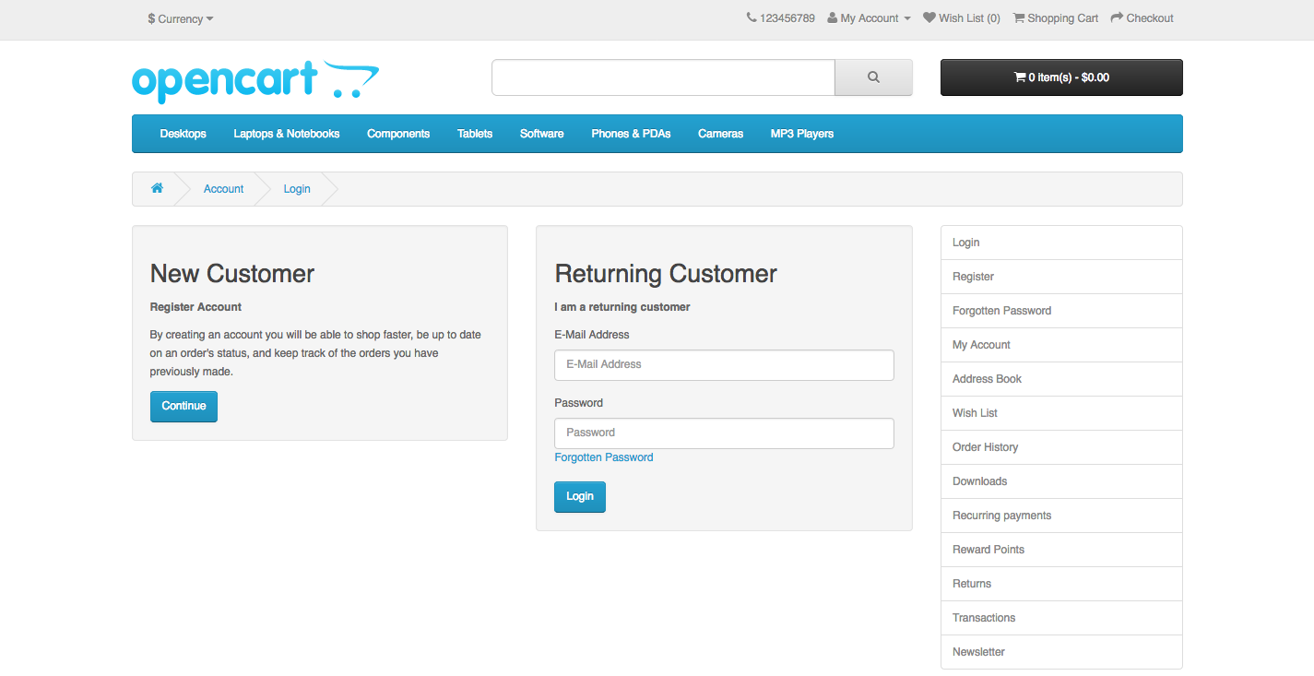Click the user icon beside My Account
This screenshot has width=1314, height=676.
[x=833, y=18]
